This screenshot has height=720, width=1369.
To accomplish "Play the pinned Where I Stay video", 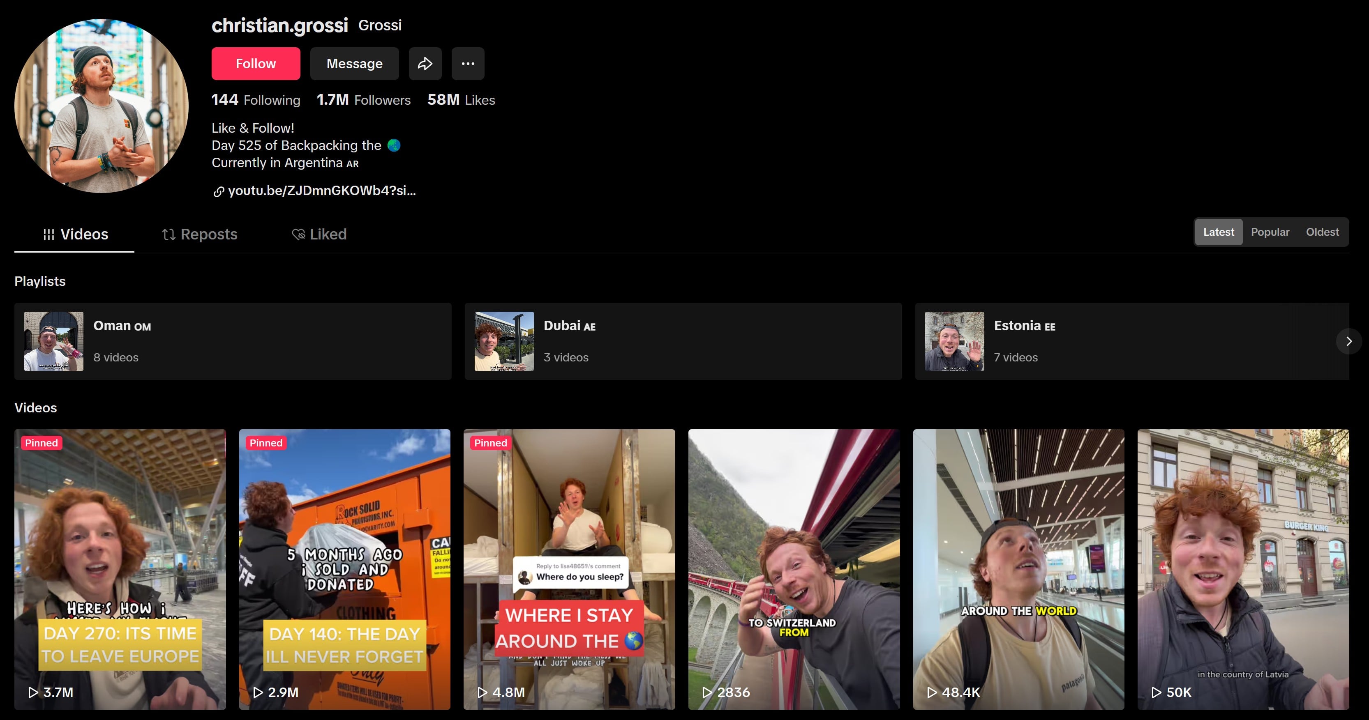I will (x=569, y=569).
